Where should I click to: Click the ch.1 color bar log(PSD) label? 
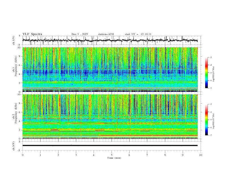click(x=214, y=74)
